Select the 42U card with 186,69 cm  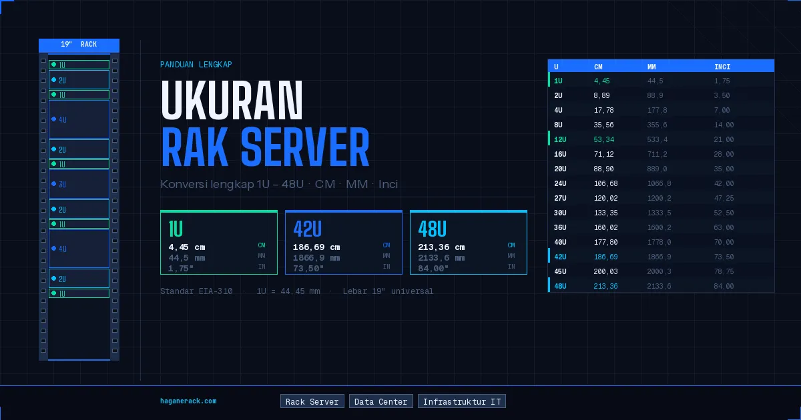tap(344, 243)
